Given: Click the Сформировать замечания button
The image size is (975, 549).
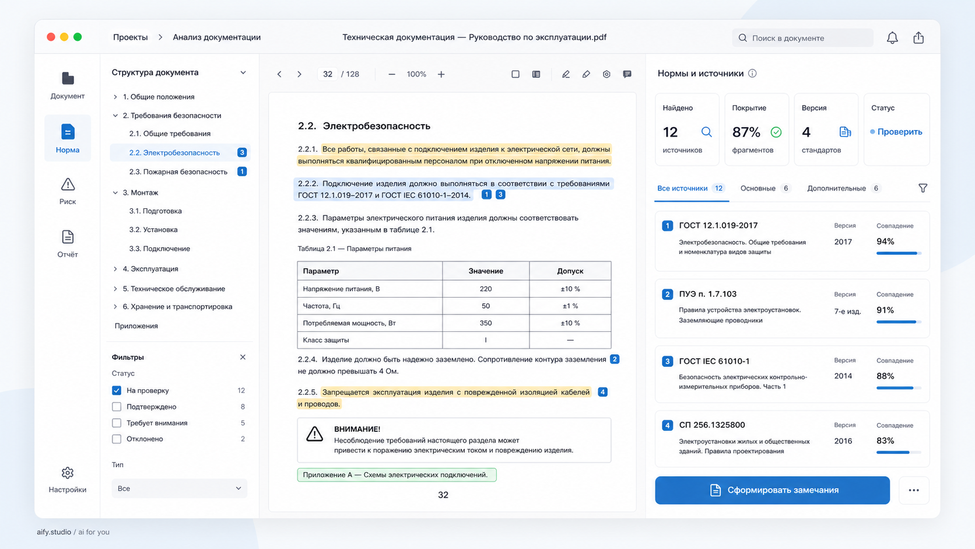Looking at the screenshot, I should [772, 490].
